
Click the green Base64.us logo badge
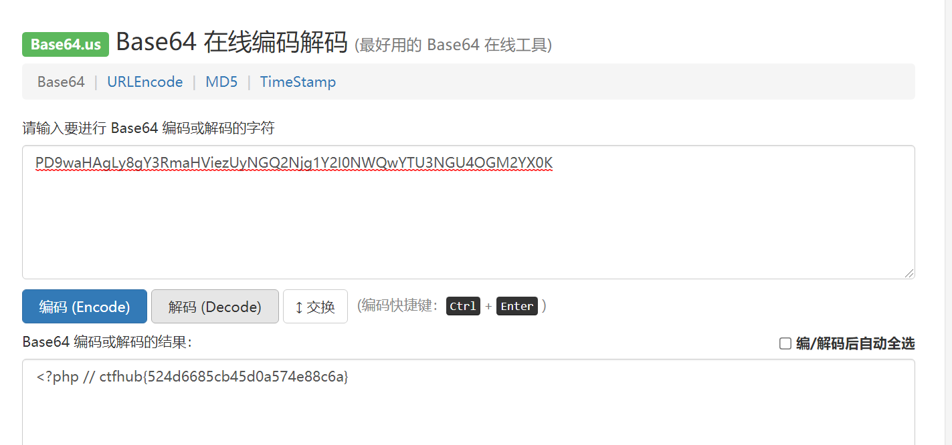(66, 45)
